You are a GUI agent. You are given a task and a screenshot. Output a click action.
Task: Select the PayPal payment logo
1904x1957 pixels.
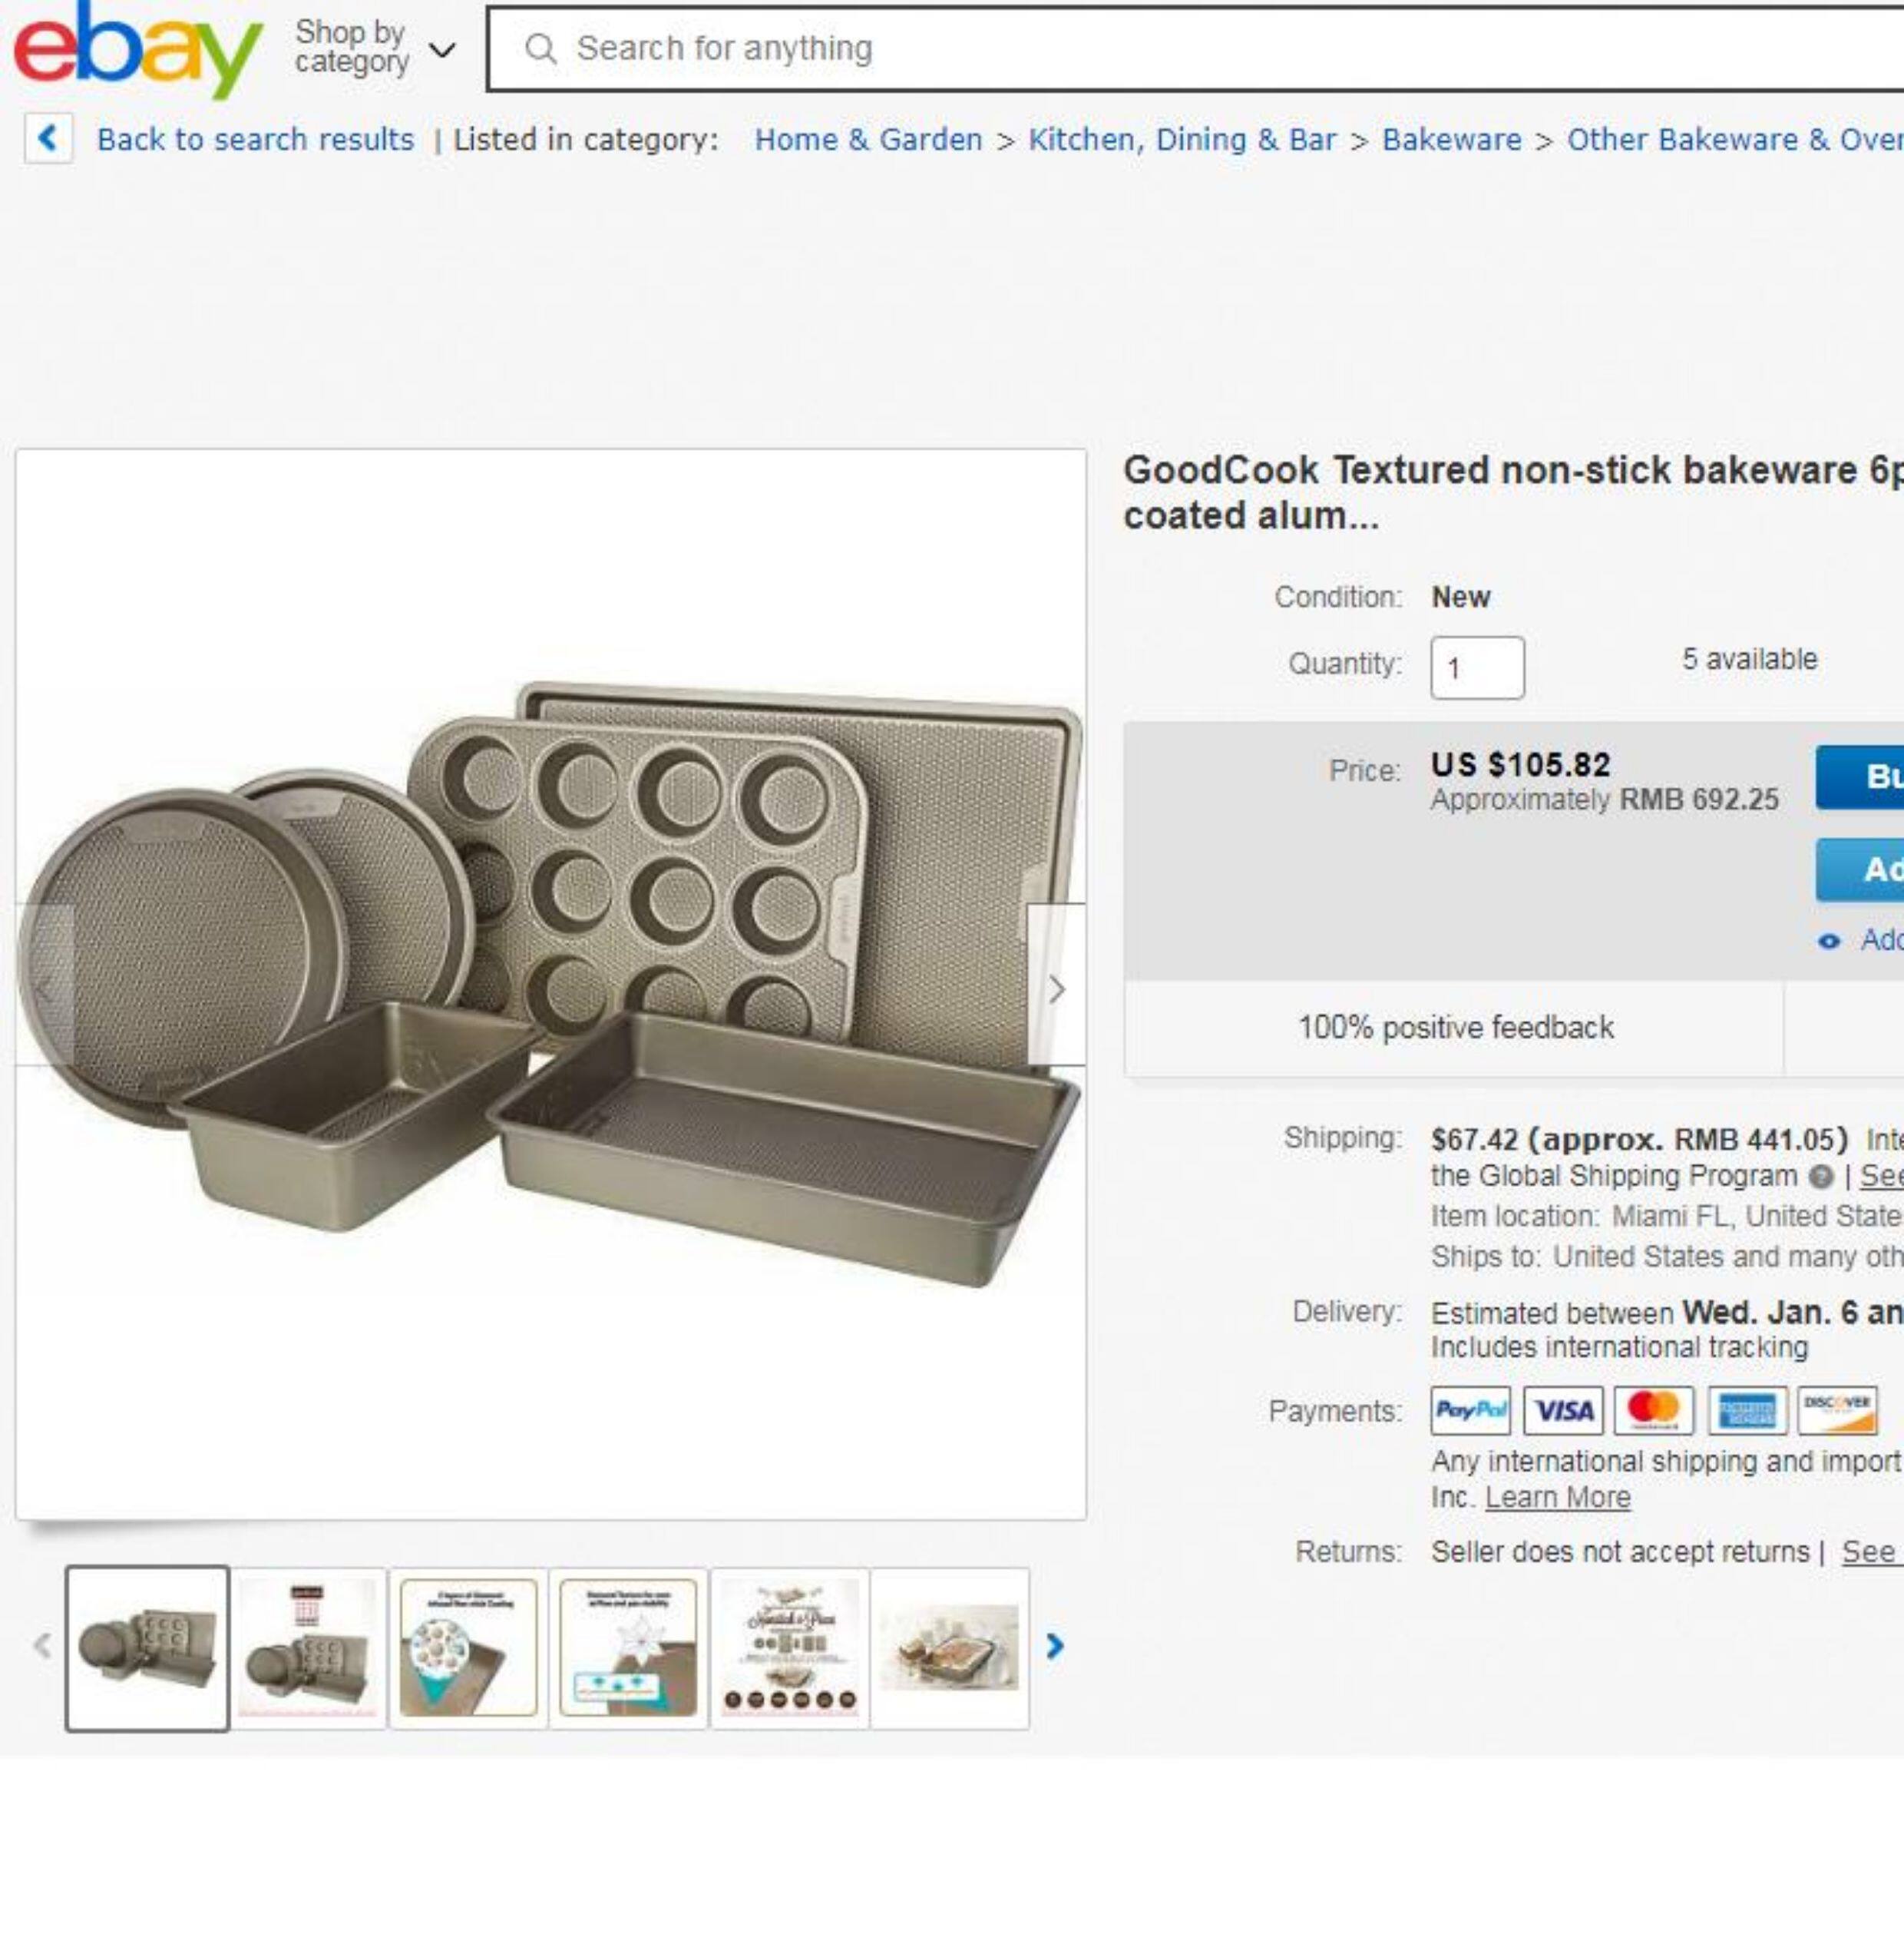(x=1470, y=1411)
